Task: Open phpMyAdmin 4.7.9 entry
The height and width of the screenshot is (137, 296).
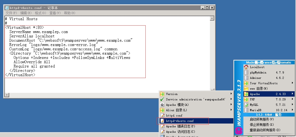Action: pyautogui.click(x=269, y=72)
